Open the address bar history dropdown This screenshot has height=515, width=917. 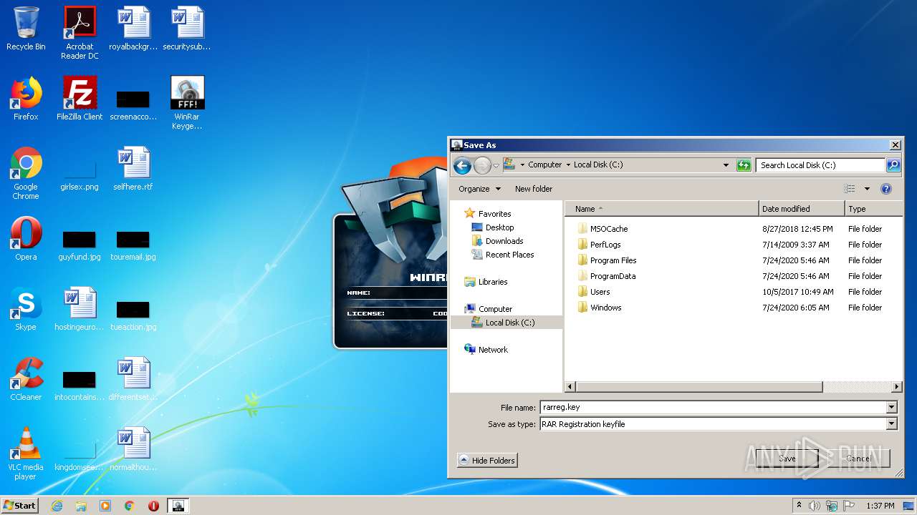point(726,165)
